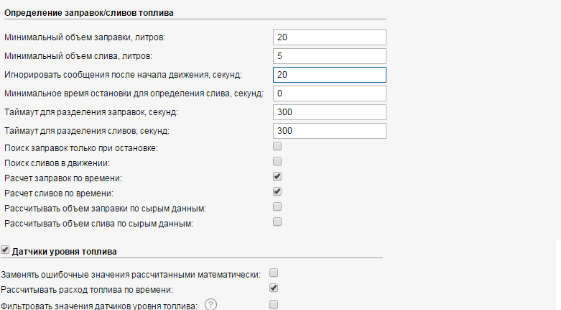This screenshot has height=310, width=561.
Task: Click the 'Минимальный объем слива' input field
Action: (330, 56)
